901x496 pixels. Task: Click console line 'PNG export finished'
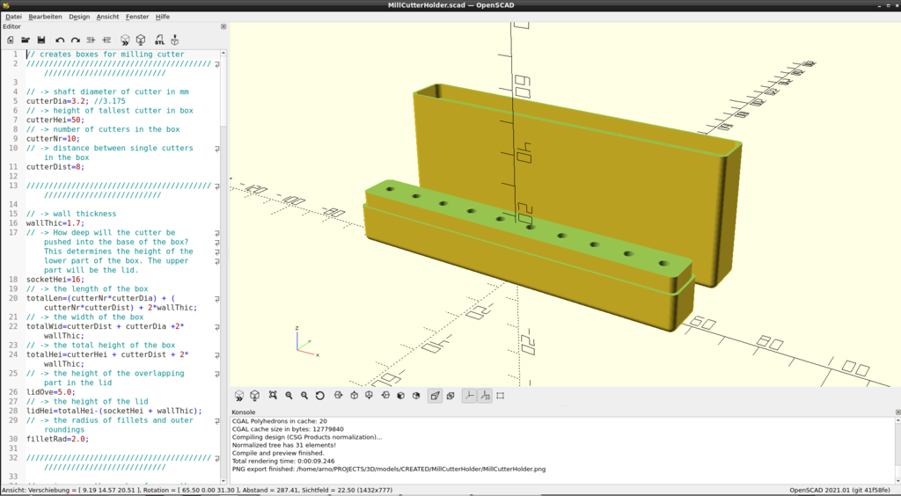[388, 469]
